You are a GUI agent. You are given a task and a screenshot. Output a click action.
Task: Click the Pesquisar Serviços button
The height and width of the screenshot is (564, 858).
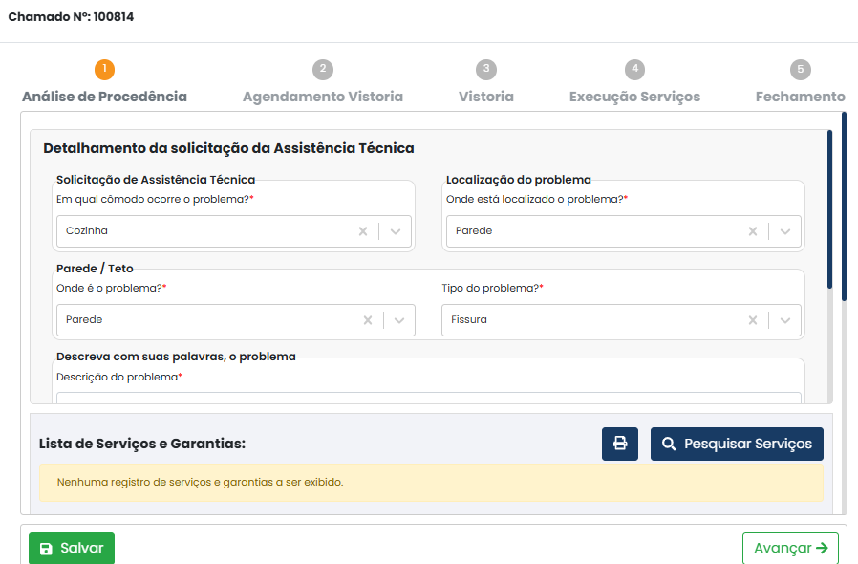tap(737, 444)
